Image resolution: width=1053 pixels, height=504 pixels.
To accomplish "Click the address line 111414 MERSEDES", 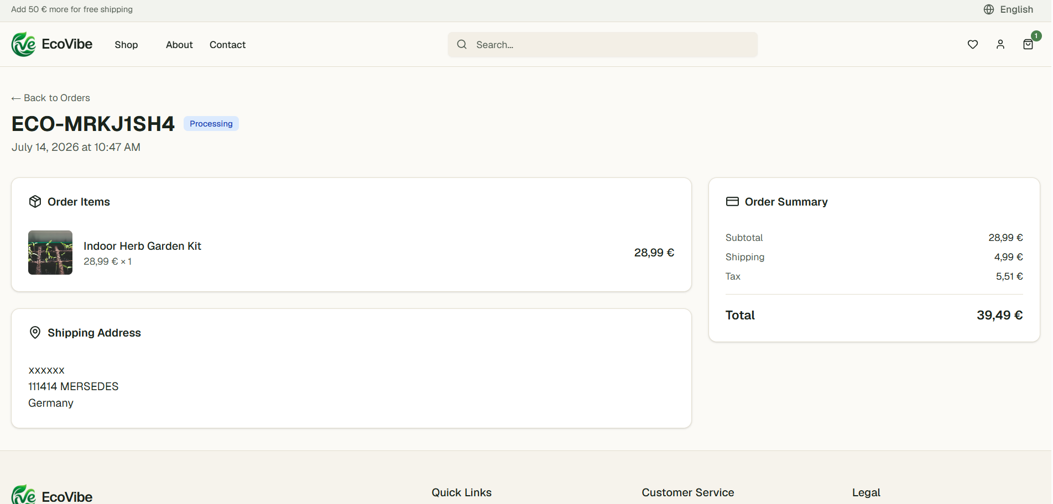I will (x=74, y=386).
